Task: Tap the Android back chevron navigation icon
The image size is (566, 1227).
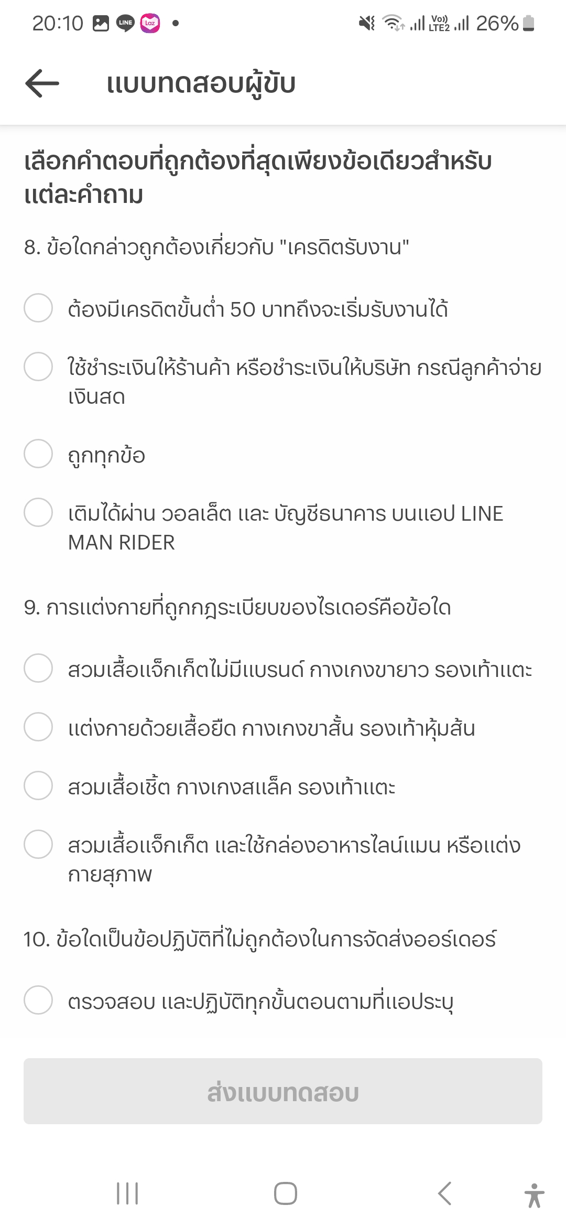Action: click(x=444, y=1193)
